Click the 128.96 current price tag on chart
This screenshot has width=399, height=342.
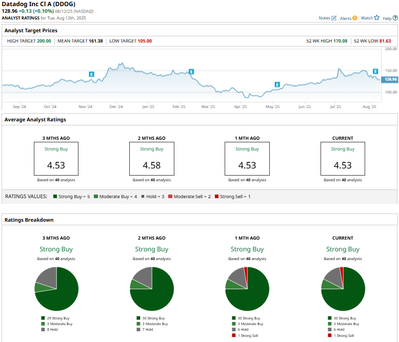[x=390, y=79]
